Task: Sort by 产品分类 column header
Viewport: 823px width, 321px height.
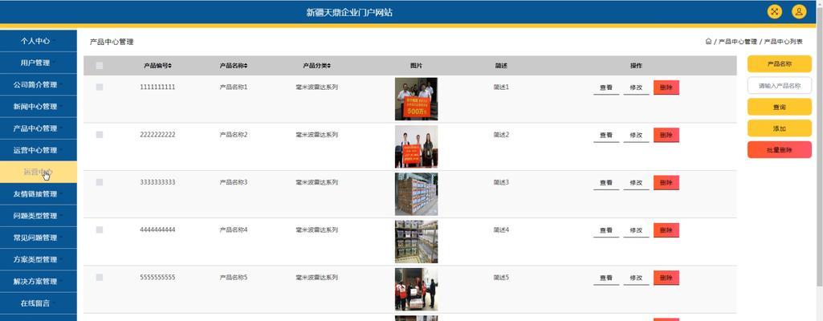Action: [316, 66]
